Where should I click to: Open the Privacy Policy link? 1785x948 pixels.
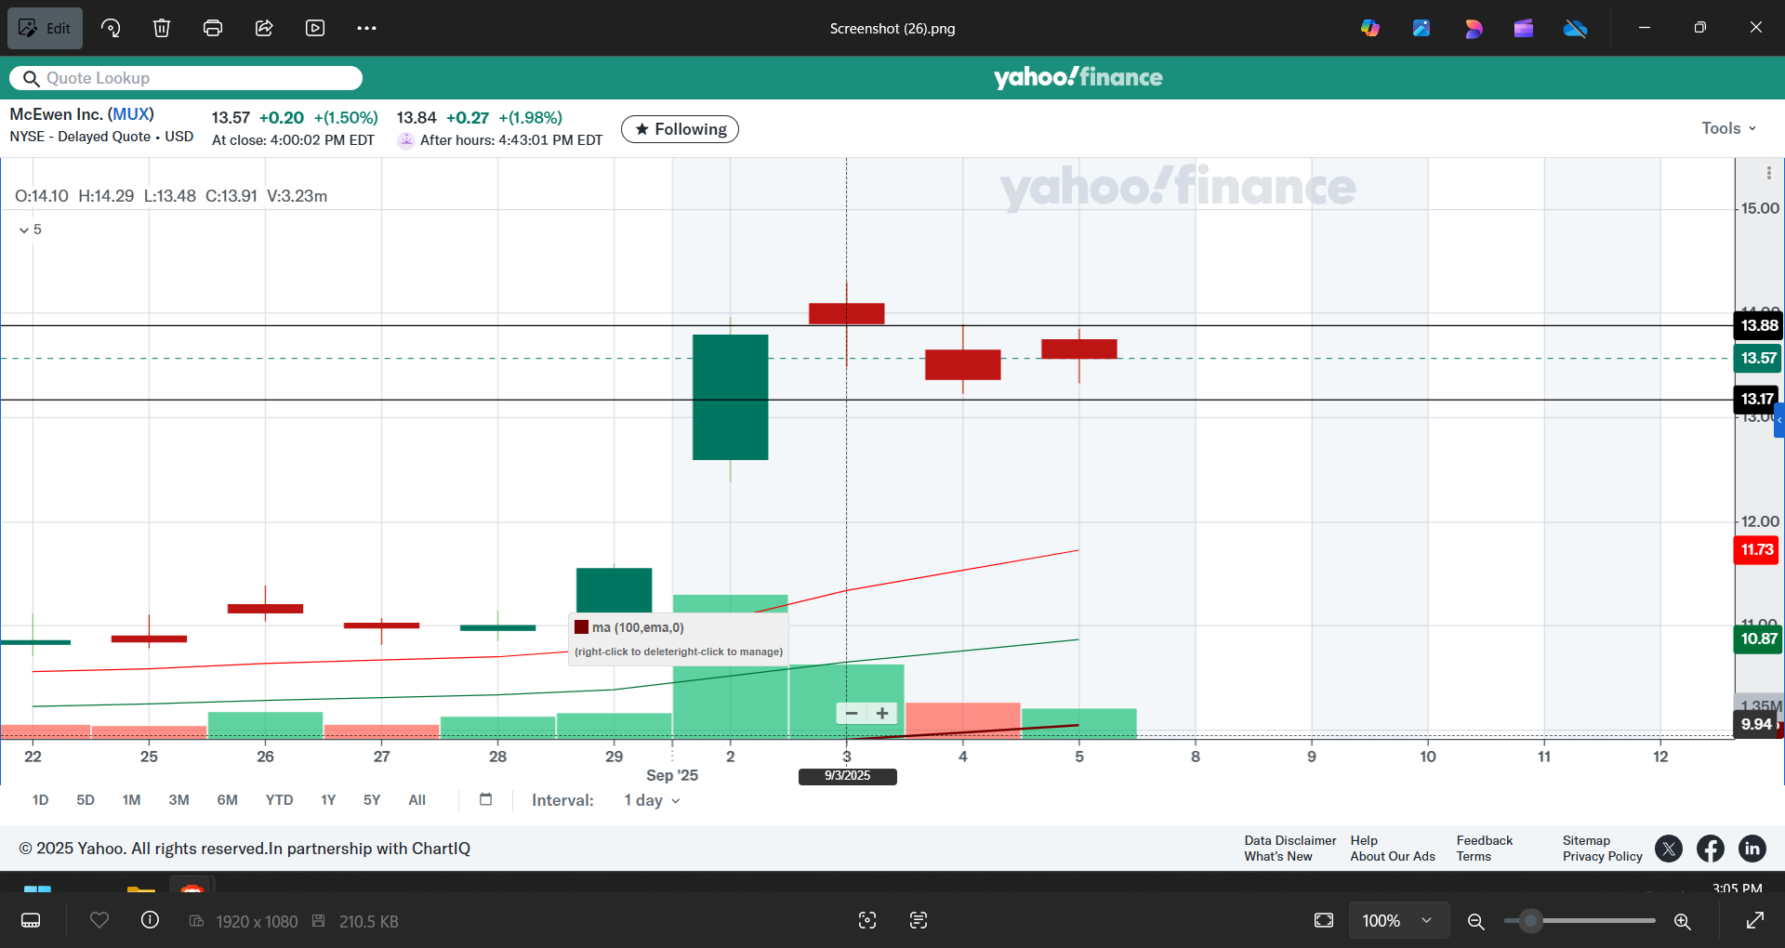point(1602,856)
